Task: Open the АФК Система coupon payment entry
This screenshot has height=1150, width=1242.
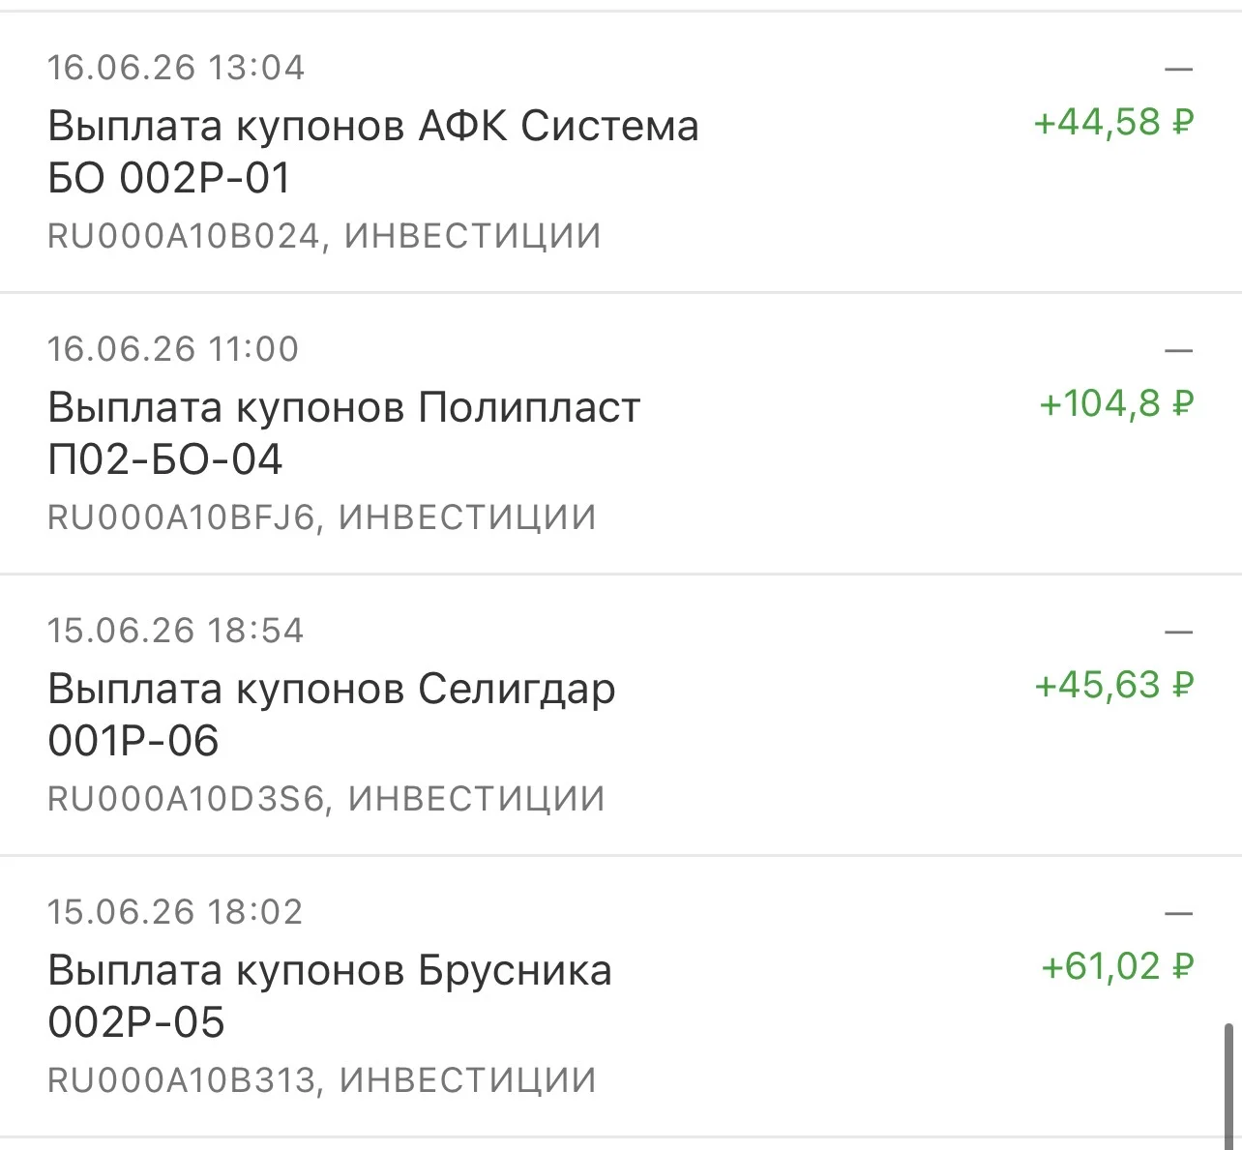Action: pyautogui.click(x=621, y=152)
